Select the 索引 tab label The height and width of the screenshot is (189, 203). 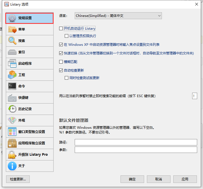click(x=21, y=52)
